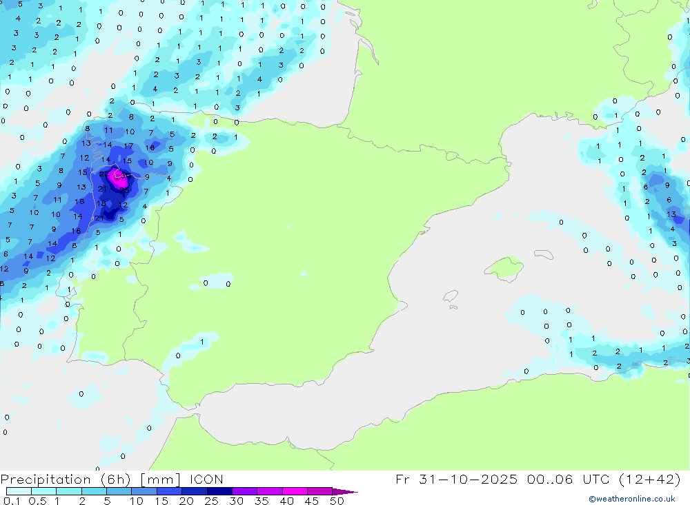
Task: Click the 2–5 mm legend color swatch
Action: (x=94, y=491)
